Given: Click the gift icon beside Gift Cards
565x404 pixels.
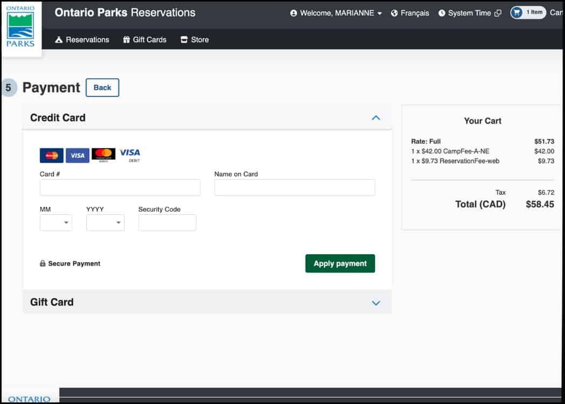Looking at the screenshot, I should tap(126, 40).
